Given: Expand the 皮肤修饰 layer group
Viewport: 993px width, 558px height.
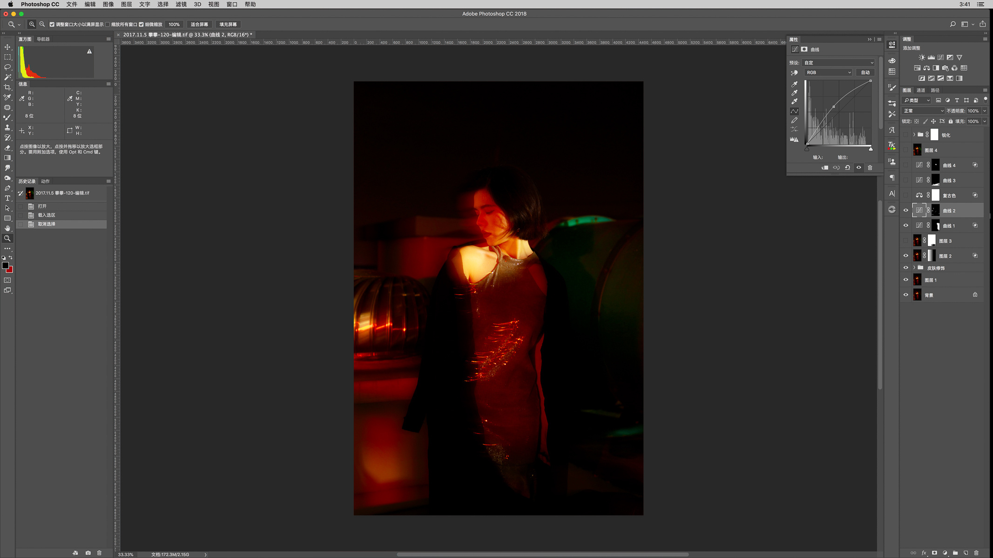Looking at the screenshot, I should pyautogui.click(x=914, y=268).
